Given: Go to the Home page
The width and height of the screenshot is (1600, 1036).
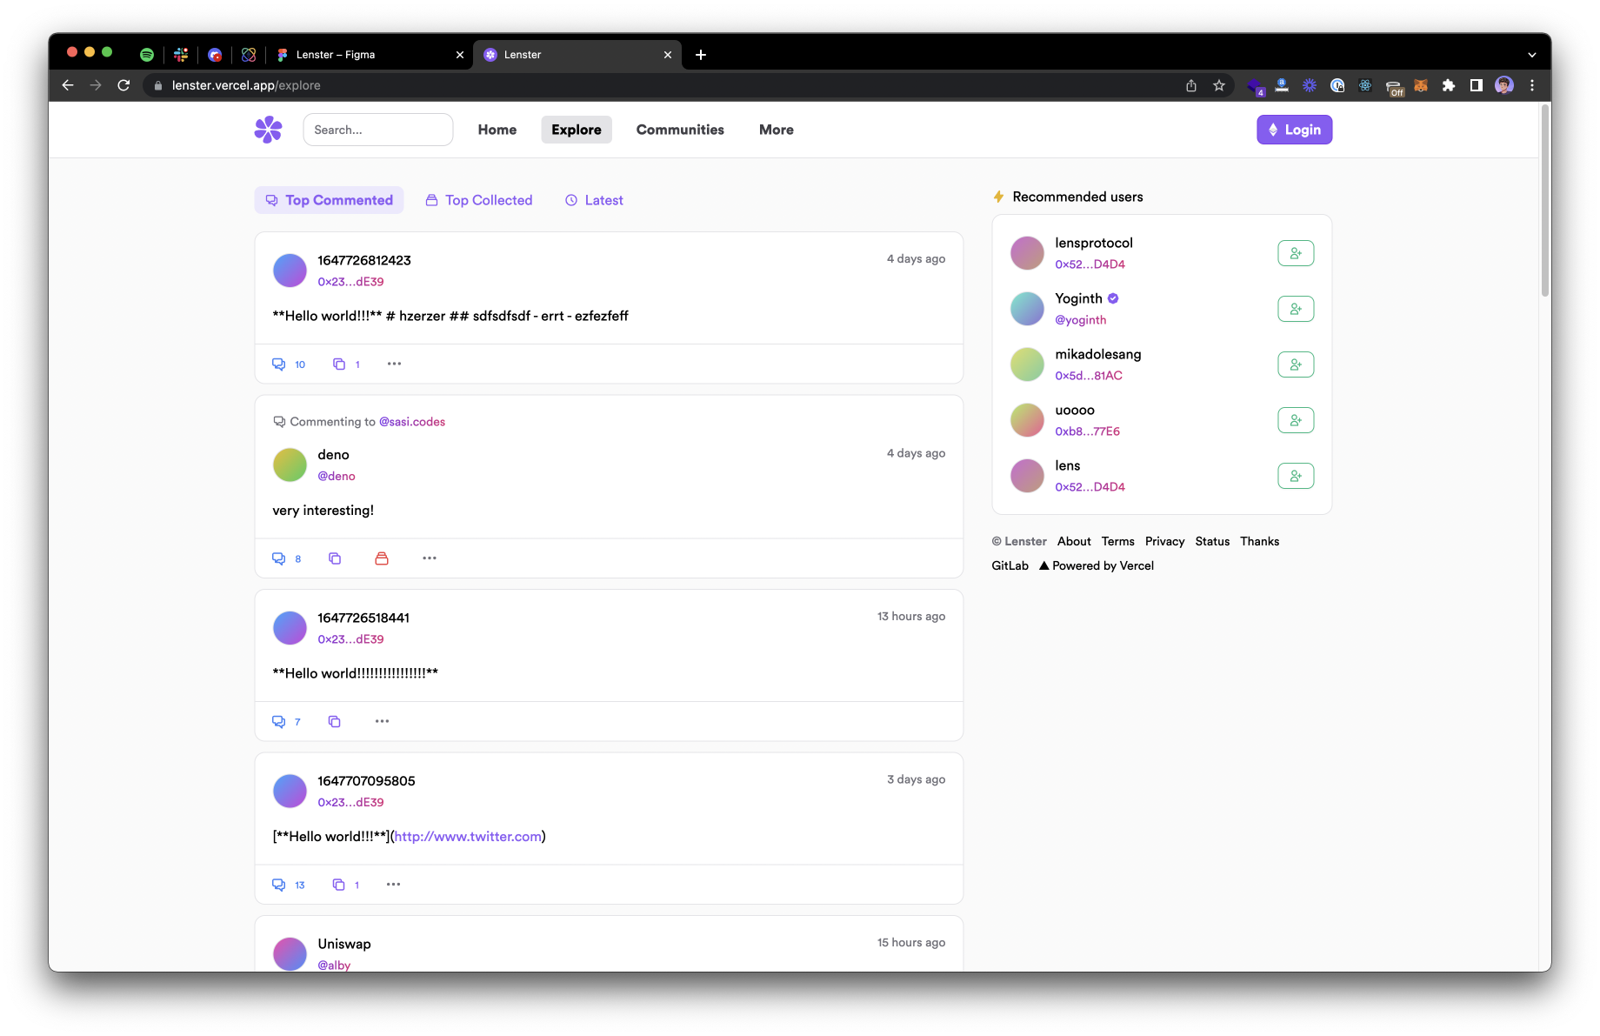Looking at the screenshot, I should tap(497, 130).
